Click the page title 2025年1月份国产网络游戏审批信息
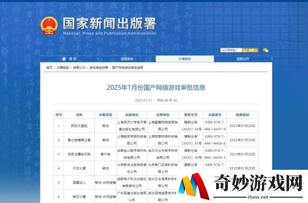 pyautogui.click(x=156, y=88)
